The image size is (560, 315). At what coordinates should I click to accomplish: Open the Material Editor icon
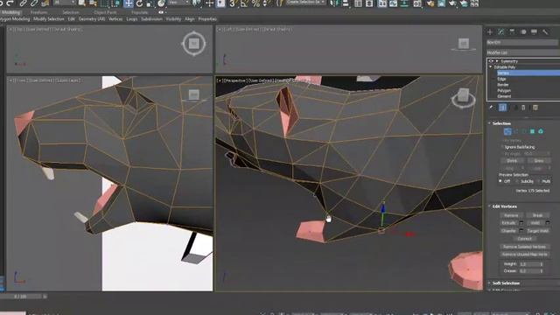click(x=417, y=3)
